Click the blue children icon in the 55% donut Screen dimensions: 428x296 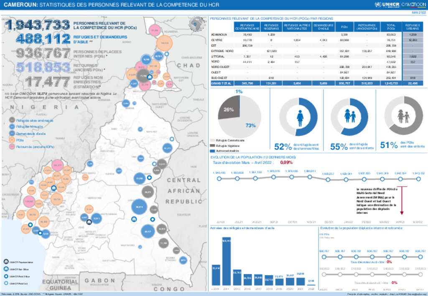[350, 116]
